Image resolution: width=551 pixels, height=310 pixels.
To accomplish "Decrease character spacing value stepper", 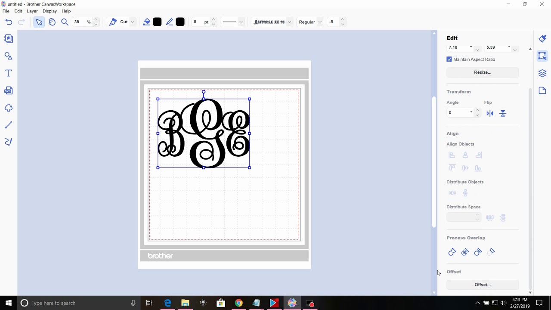I will (343, 24).
